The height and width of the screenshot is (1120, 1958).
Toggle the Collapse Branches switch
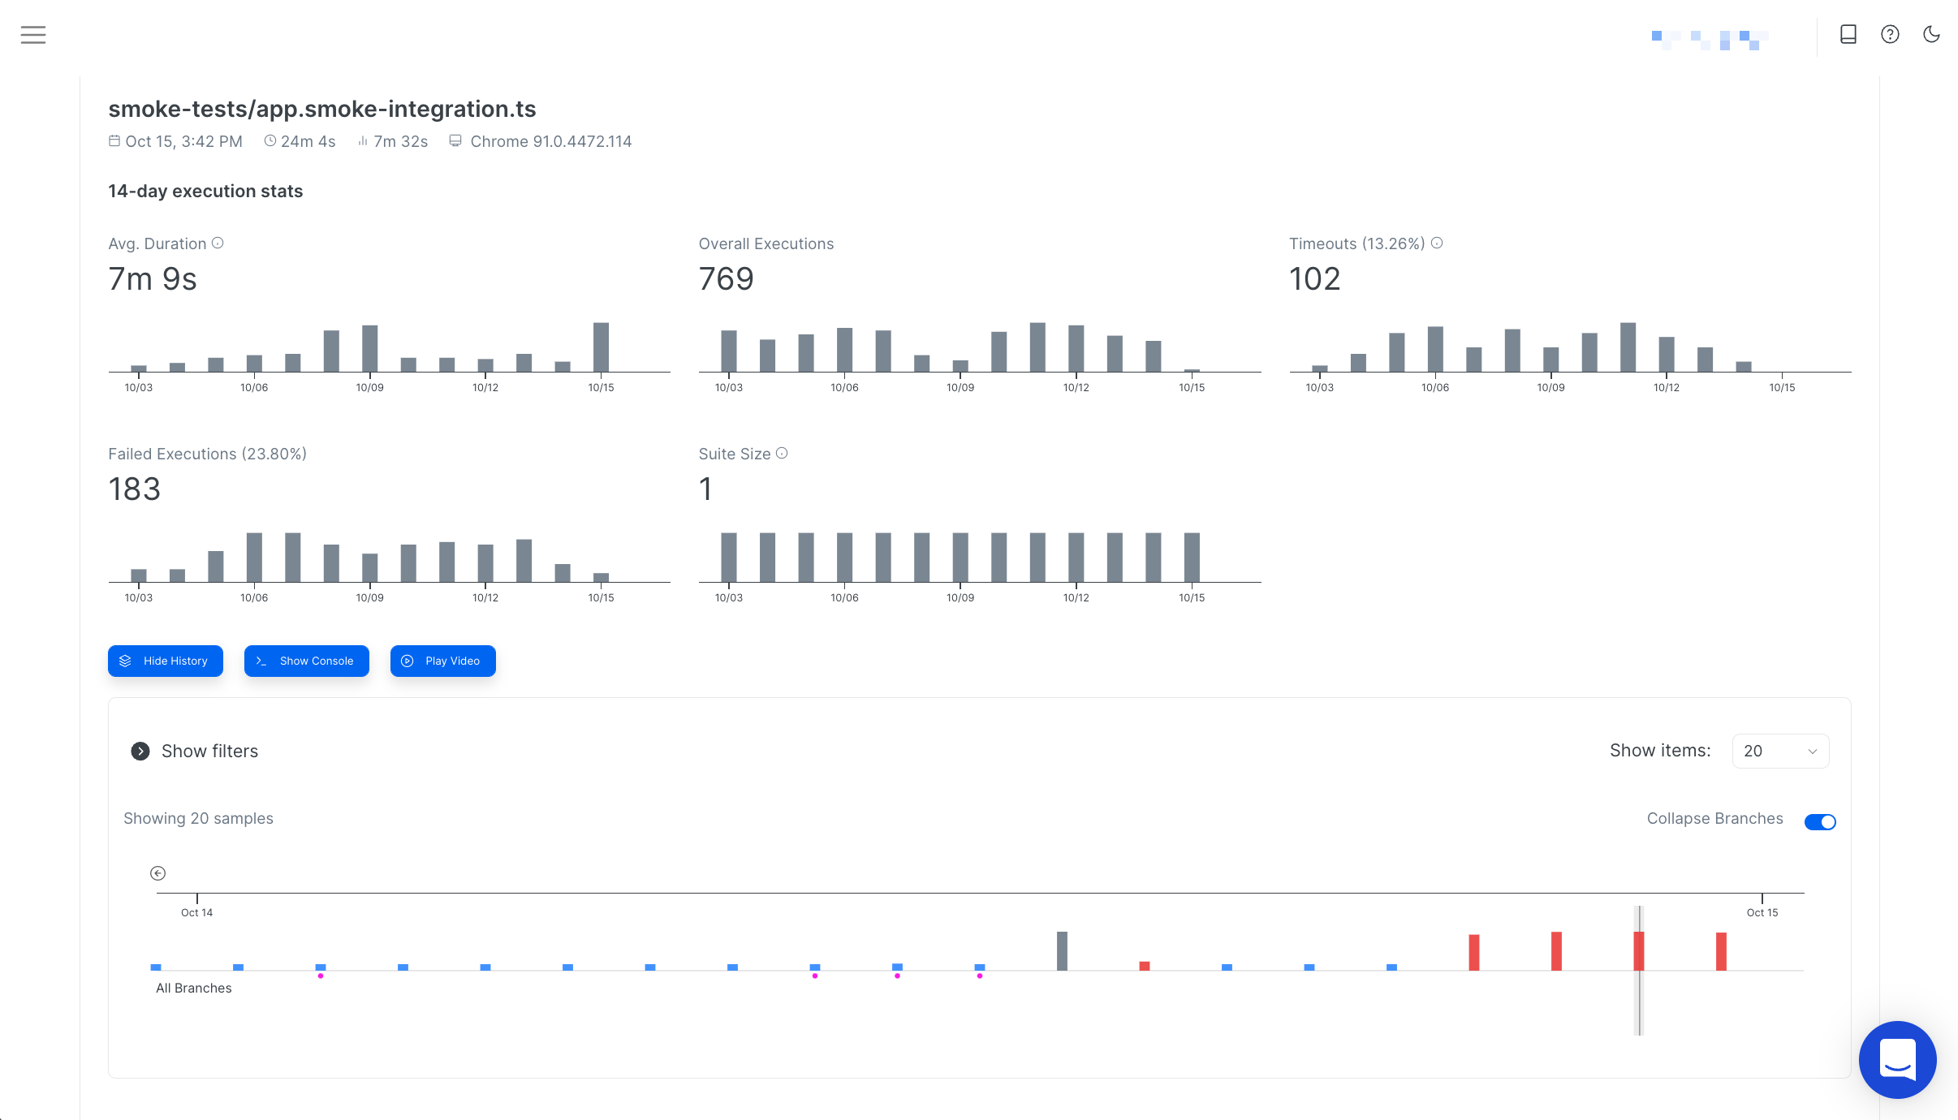point(1820,822)
